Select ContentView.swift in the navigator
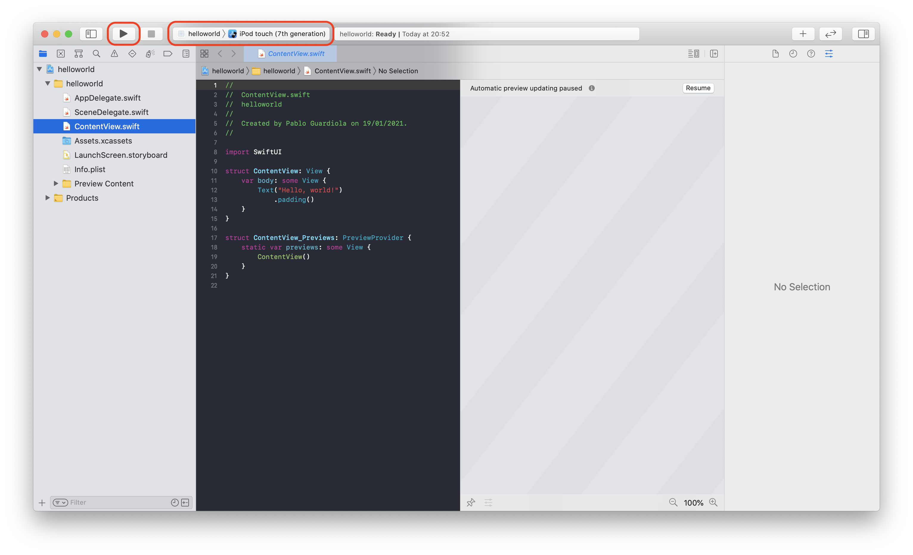The image size is (913, 555). 114,126
